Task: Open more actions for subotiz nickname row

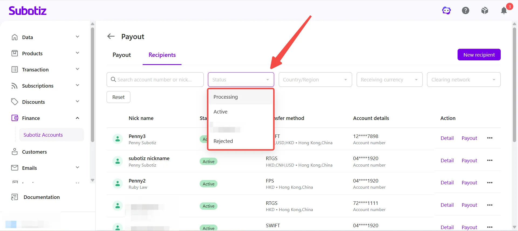Action: tap(490, 160)
